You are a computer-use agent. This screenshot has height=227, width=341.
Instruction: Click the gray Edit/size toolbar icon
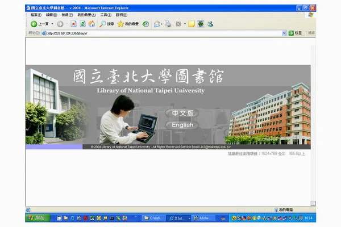[178, 24]
